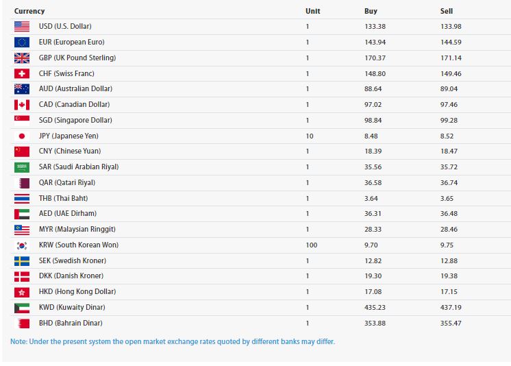Select the BHD (Bahrain Dinar) row label
The image size is (511, 366).
point(71,323)
